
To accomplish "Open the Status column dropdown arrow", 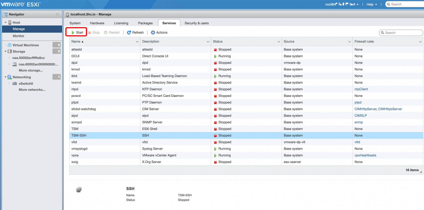I will tap(279, 42).
